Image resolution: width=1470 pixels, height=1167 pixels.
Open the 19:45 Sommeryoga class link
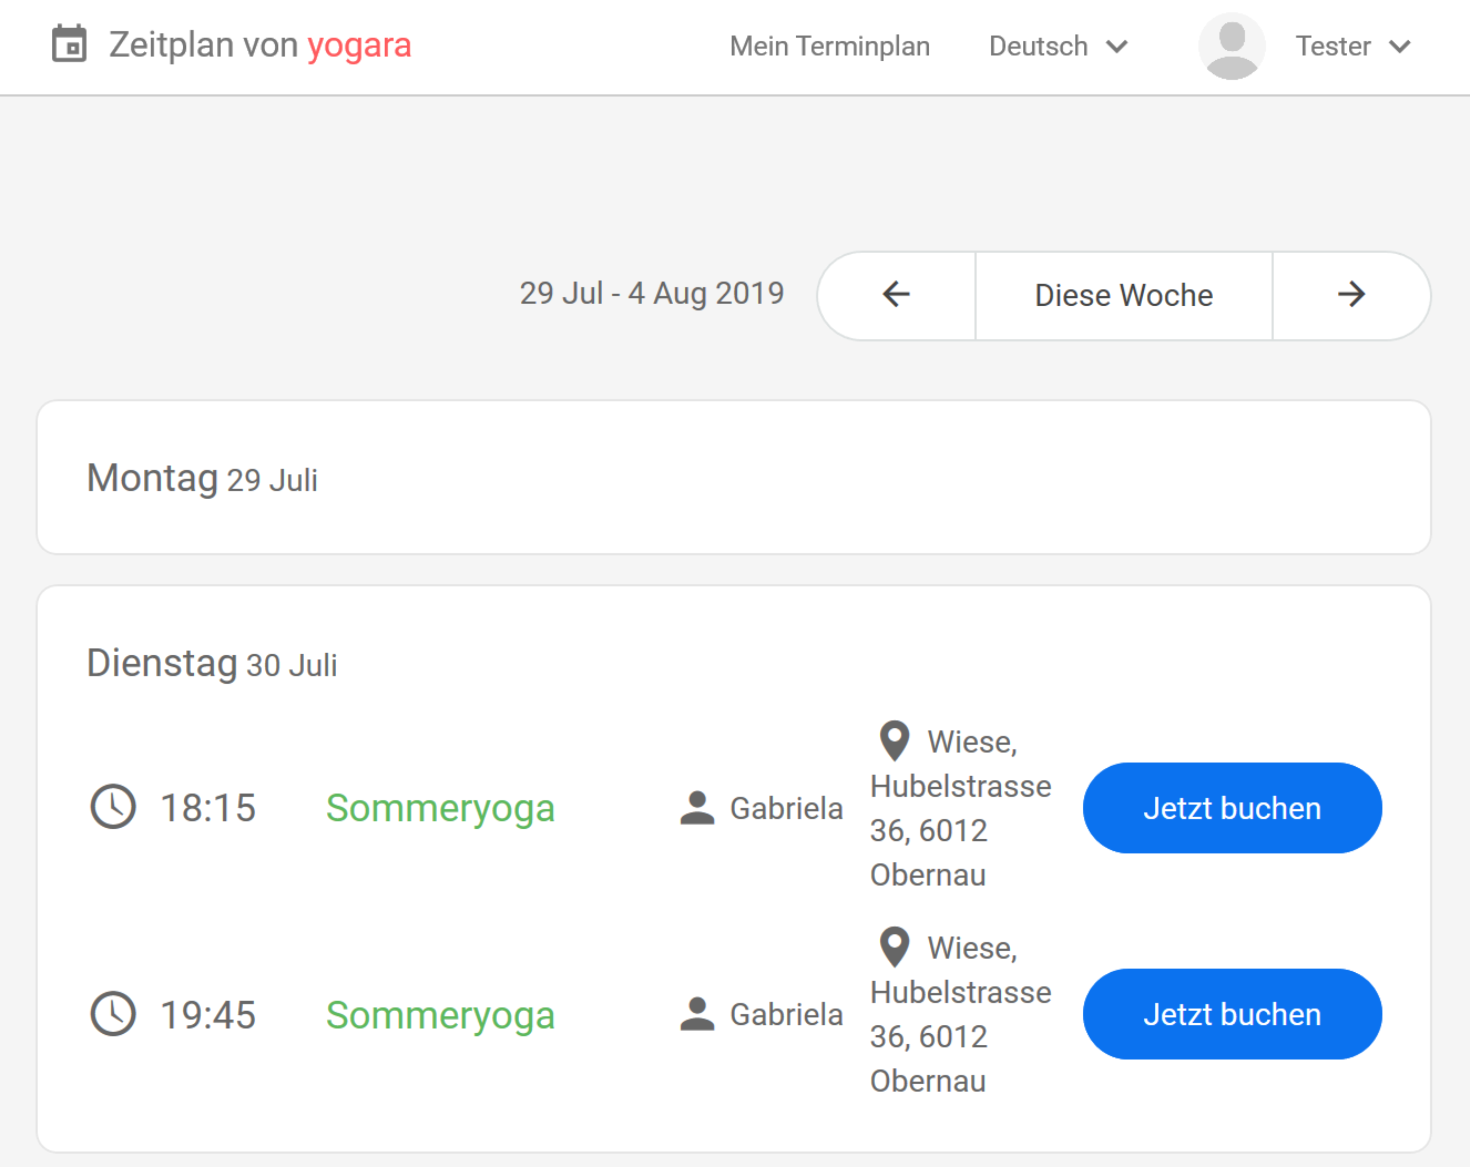440,1015
